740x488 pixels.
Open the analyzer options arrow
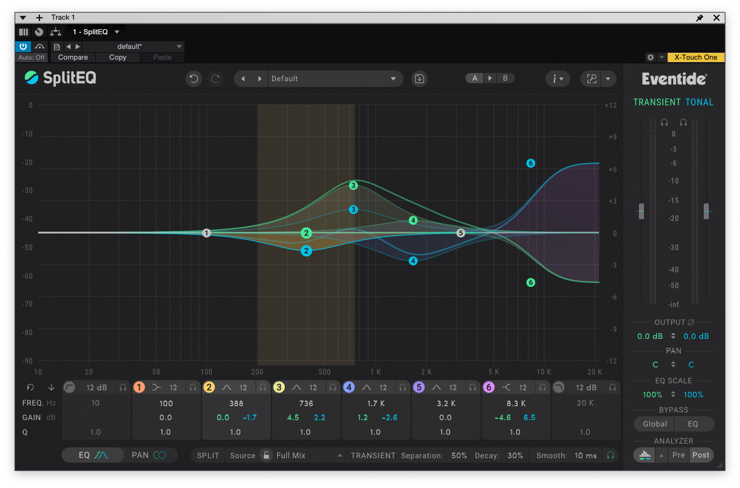pos(661,455)
